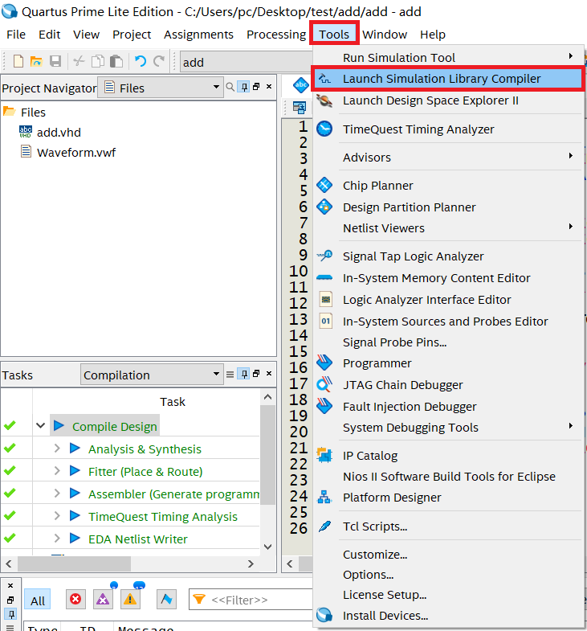Click the messages Filter input field
Screen dimensions: 587x631
pos(251,600)
